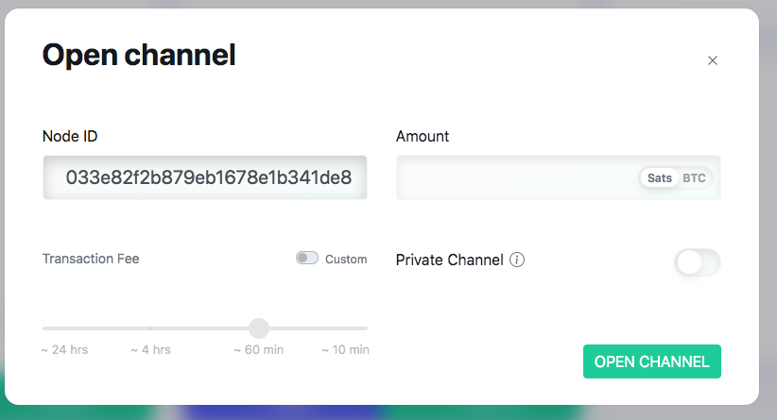
Task: Turn on the Custom fee toggle
Action: 307,259
